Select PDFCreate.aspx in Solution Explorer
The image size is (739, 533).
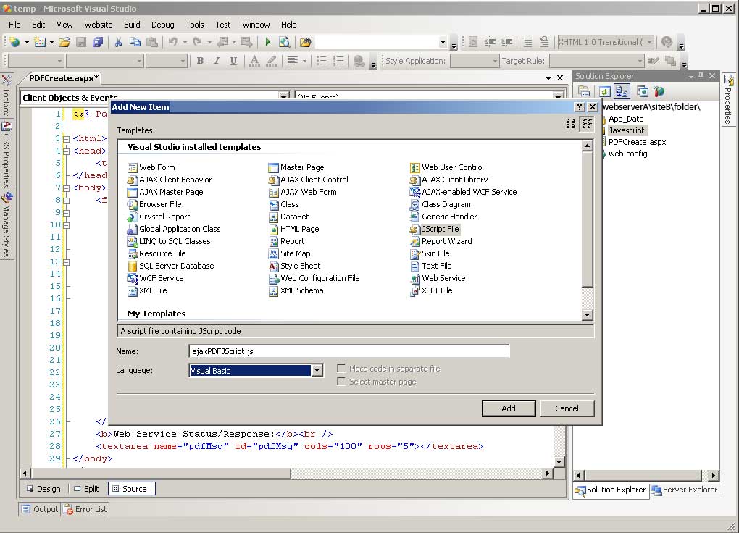click(x=637, y=142)
